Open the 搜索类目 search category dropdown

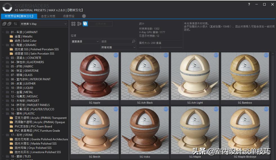85,42
